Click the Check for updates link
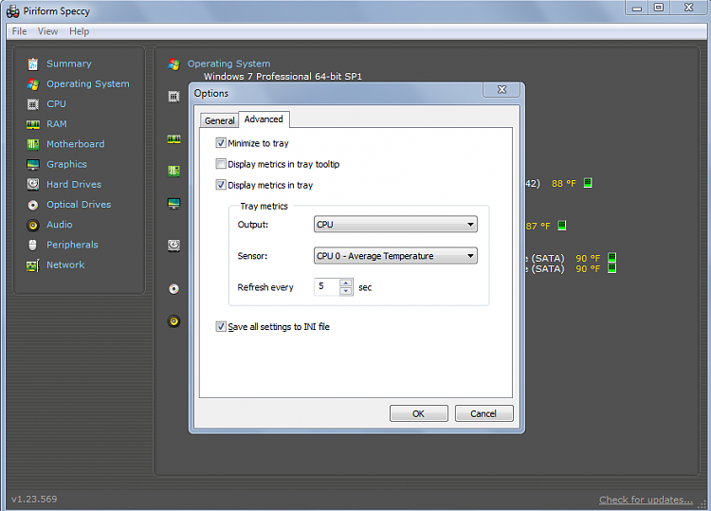This screenshot has height=511, width=711. click(x=646, y=500)
